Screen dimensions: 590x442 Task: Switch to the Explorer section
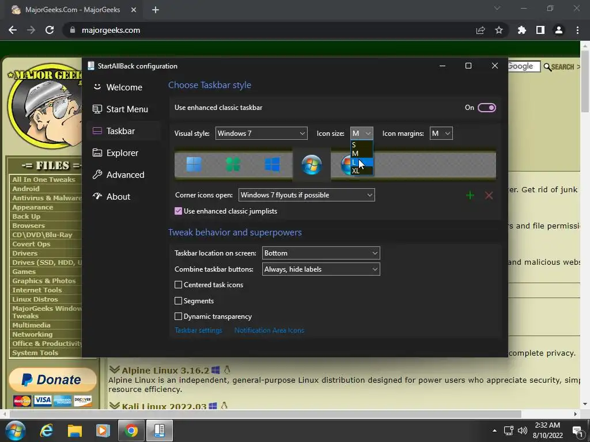pyautogui.click(x=124, y=153)
